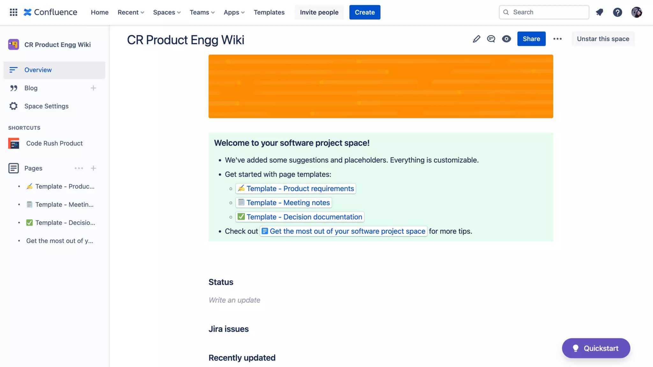Unstar this space
653x367 pixels.
click(x=603, y=39)
